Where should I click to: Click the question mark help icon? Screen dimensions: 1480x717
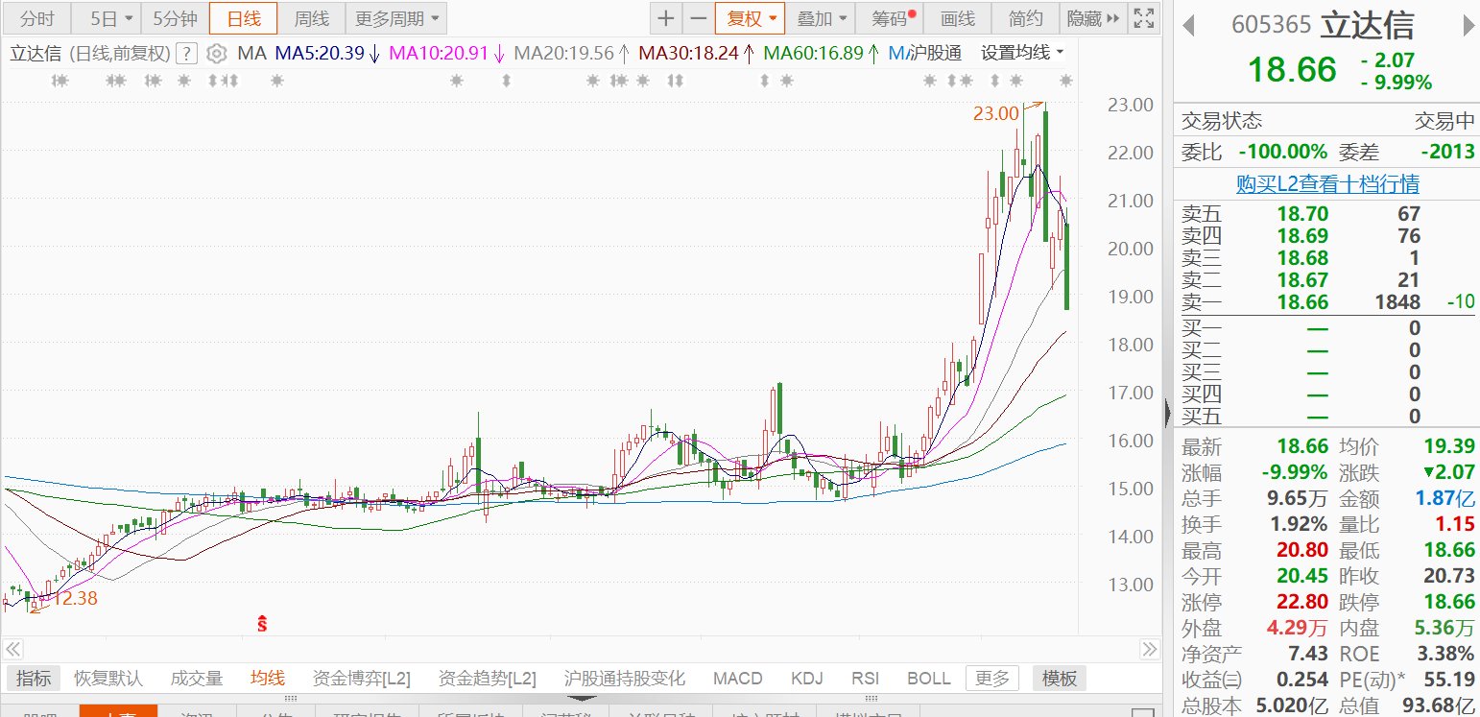(188, 53)
